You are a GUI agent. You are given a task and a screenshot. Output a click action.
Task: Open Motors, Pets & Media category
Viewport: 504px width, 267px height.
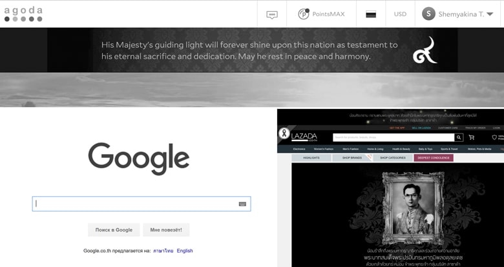(479, 149)
